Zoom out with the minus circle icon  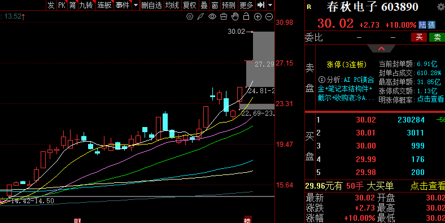tap(269, 17)
